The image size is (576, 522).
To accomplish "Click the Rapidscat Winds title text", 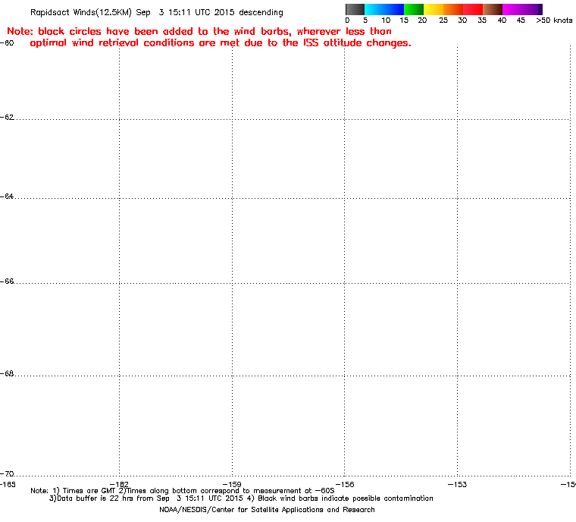I will [x=157, y=12].
